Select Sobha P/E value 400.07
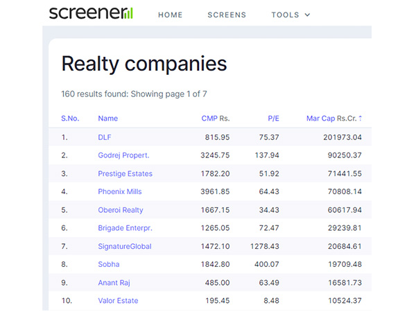 pyautogui.click(x=267, y=264)
